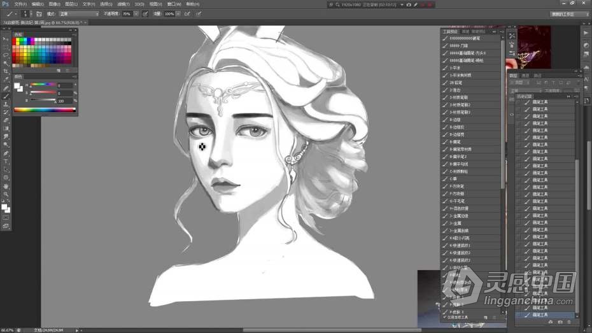592x333 pixels.
Task: Toggle current tool only checkbox
Action: 445,317
